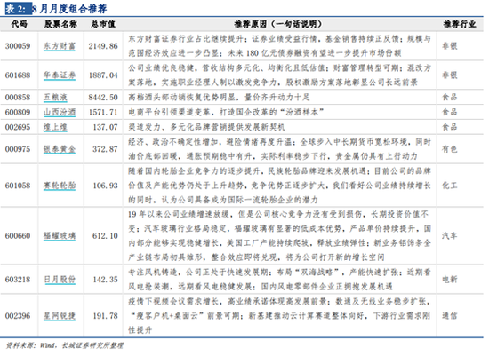Click the stock link in the 002695 row
Viewport: 489px width, 356px height.
coord(55,127)
